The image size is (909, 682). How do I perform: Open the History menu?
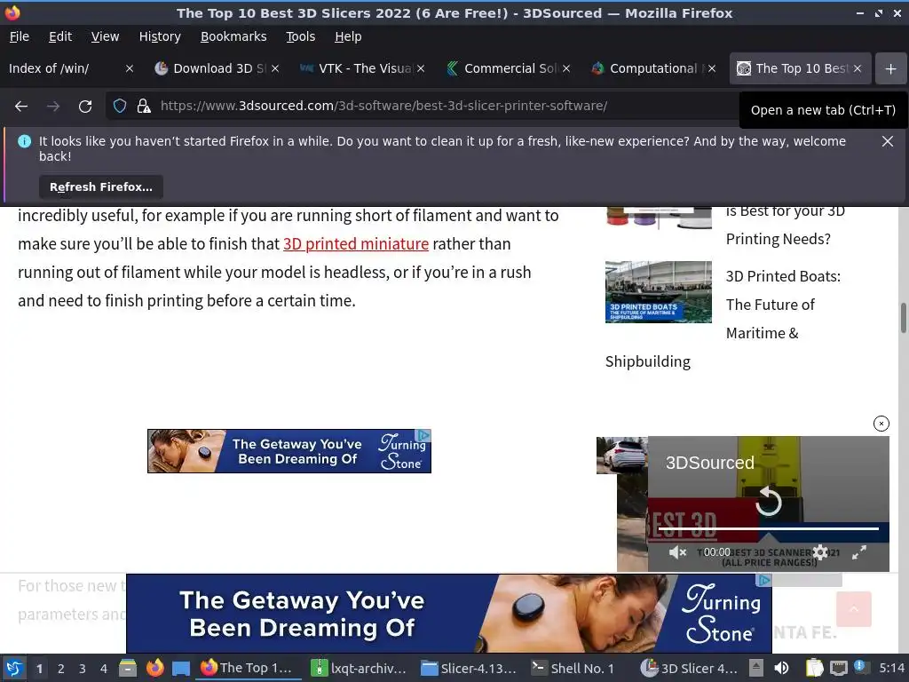point(160,36)
